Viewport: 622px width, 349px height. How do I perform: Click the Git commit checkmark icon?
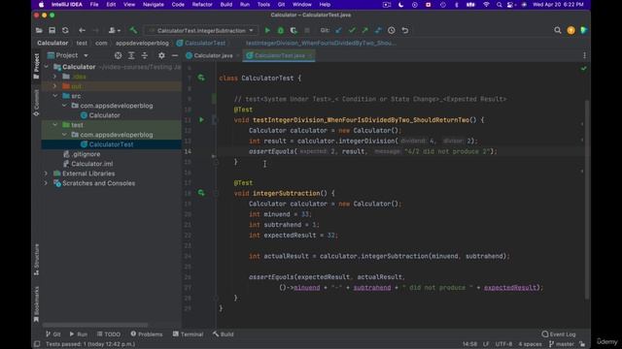click(x=352, y=30)
